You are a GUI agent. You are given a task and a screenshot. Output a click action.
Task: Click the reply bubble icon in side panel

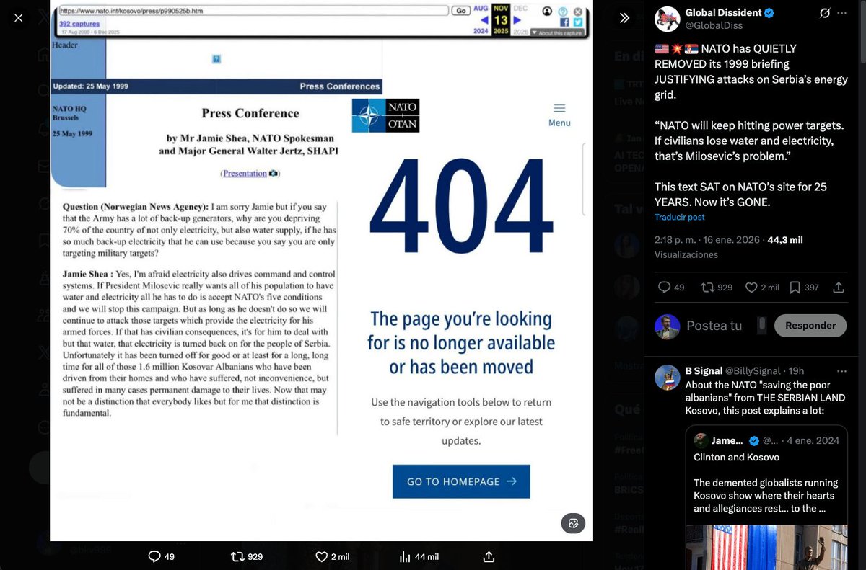point(665,287)
